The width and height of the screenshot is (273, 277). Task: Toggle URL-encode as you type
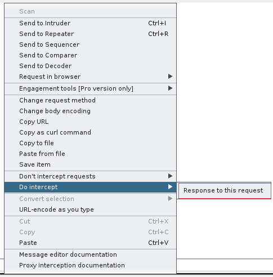click(90, 209)
